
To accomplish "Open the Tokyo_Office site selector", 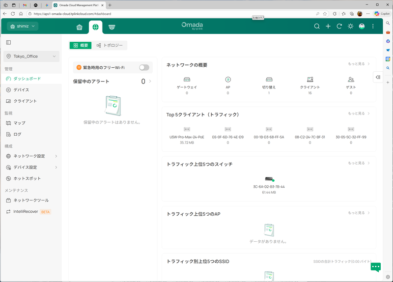I will [x=31, y=56].
